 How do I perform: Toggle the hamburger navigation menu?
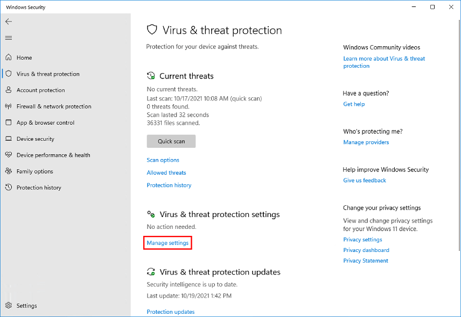coord(8,38)
